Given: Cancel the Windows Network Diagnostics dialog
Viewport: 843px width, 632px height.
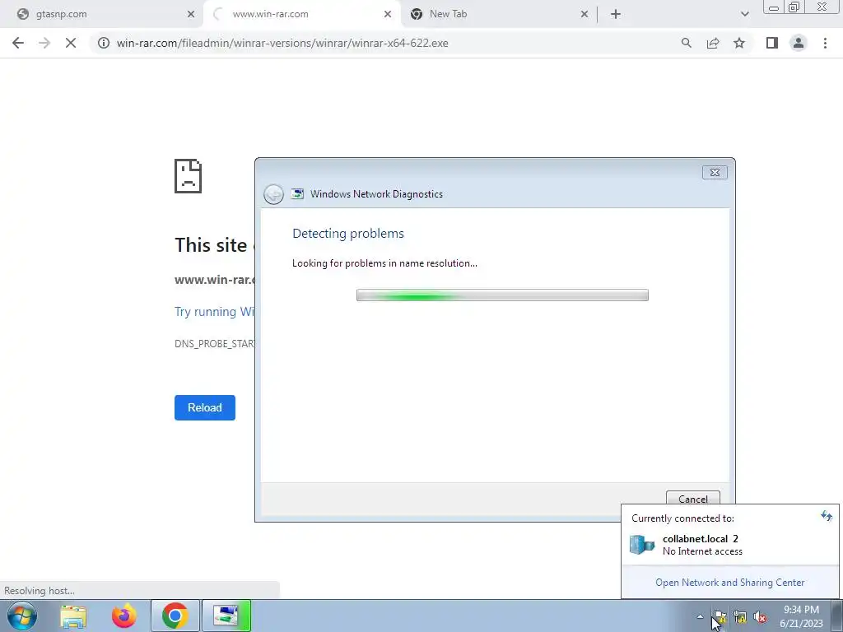Looking at the screenshot, I should [692, 498].
